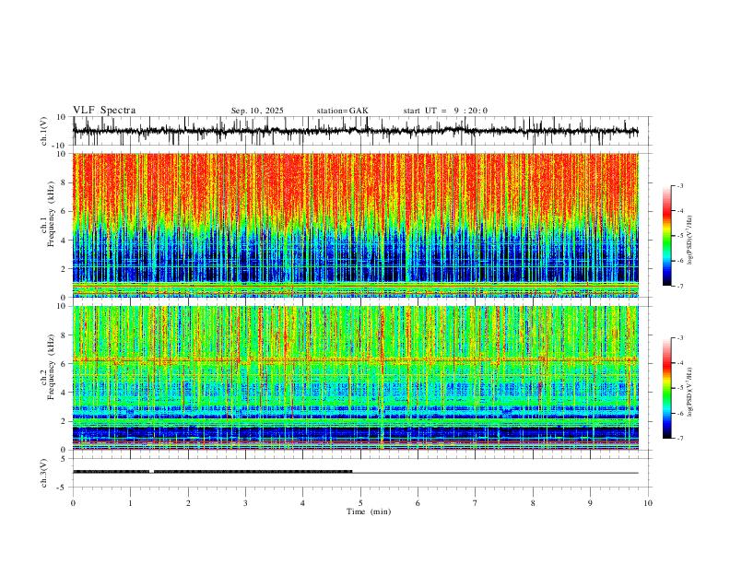Screen dimensions: 730x564
Task: Click the "5" tick on time axis
Action: 359,503
